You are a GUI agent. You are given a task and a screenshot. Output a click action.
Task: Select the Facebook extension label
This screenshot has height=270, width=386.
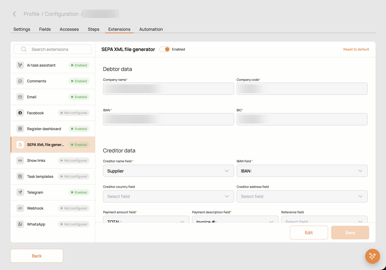[35, 113]
